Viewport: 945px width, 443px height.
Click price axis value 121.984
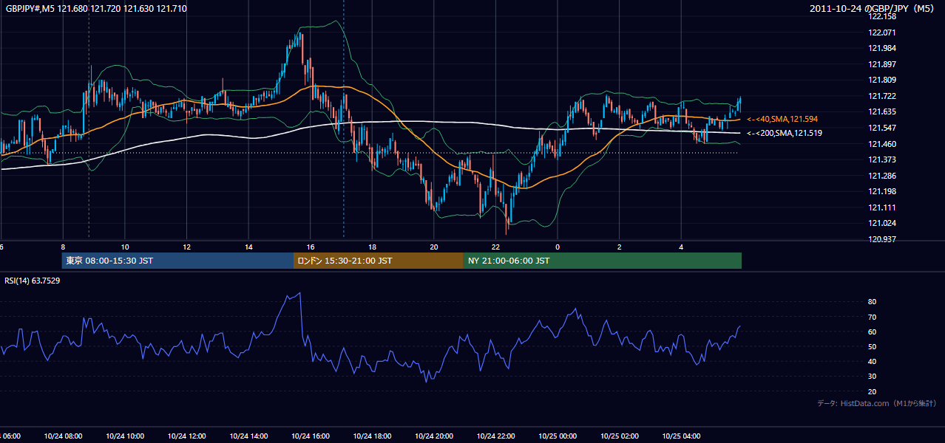[884, 48]
